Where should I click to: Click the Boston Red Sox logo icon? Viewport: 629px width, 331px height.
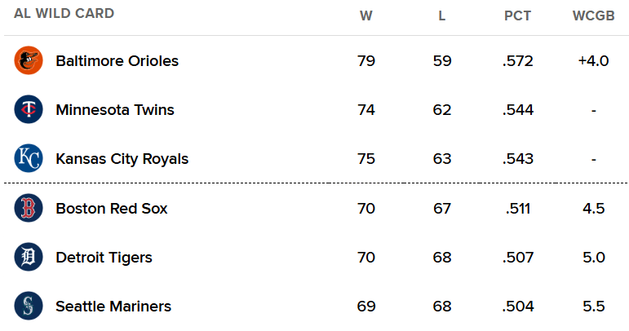pos(28,208)
